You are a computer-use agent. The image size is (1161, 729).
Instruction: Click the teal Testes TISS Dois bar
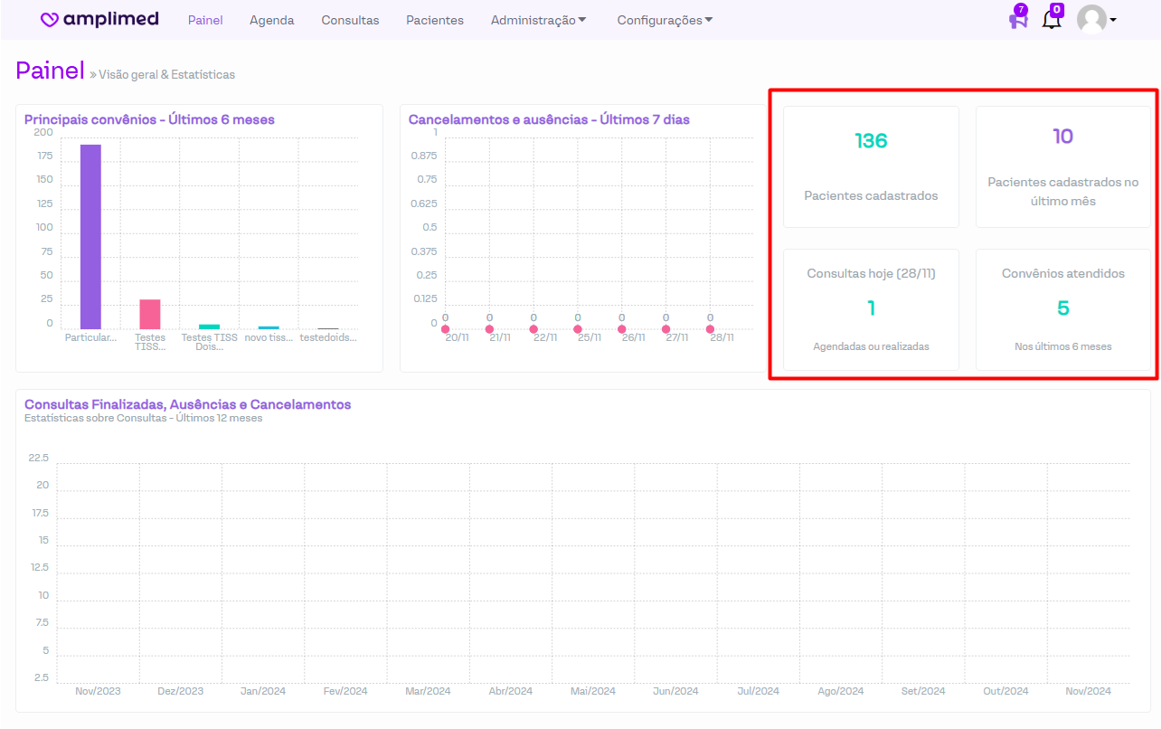click(x=209, y=327)
